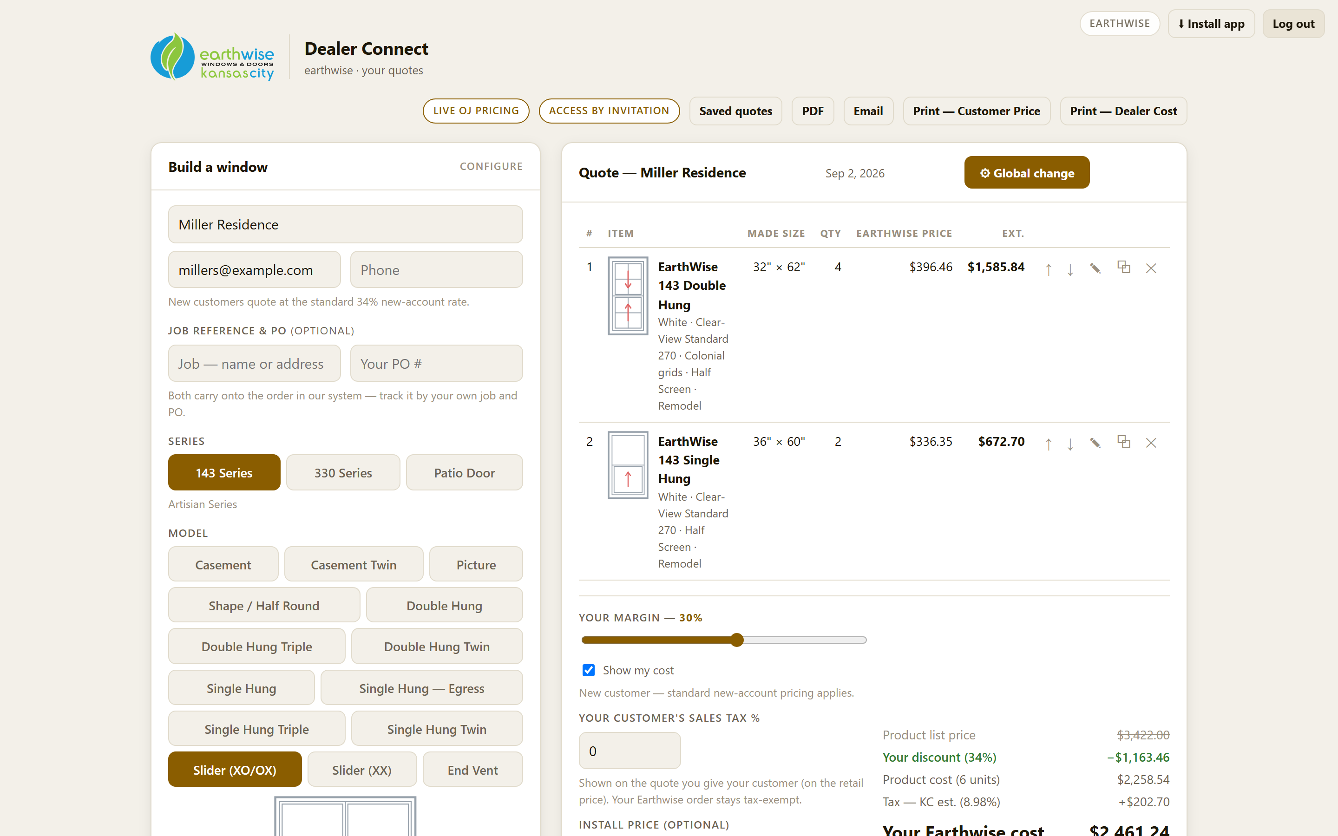
Task: Choose the End Vent model
Action: pyautogui.click(x=473, y=770)
